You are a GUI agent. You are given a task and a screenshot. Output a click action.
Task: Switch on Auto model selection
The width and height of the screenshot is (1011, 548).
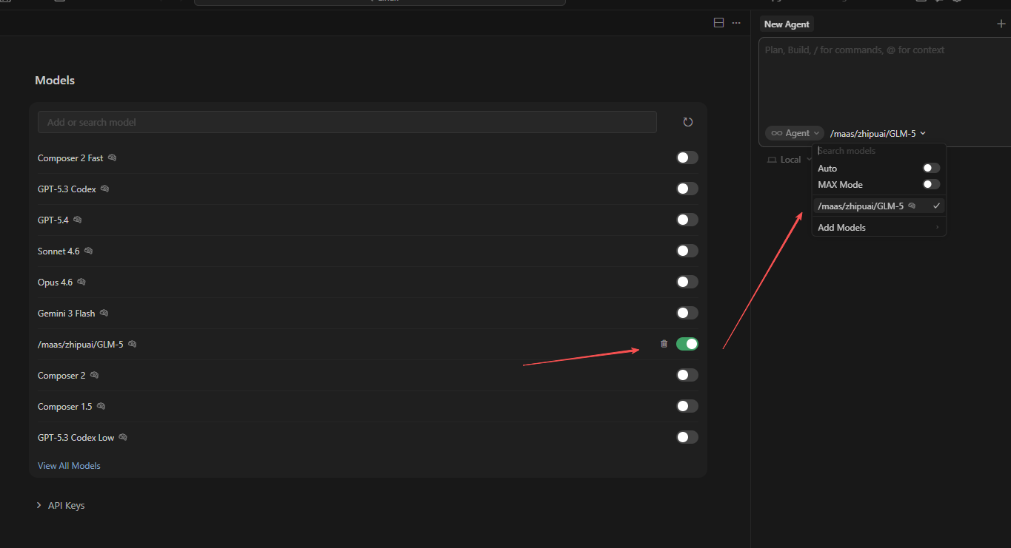click(x=931, y=168)
